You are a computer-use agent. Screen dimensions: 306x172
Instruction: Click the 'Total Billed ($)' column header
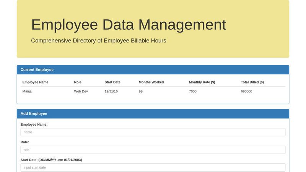(252, 82)
